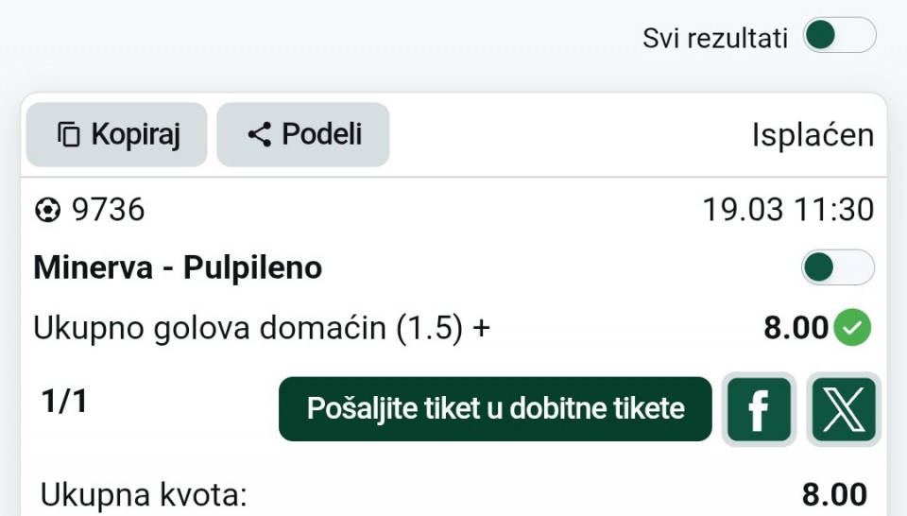Click the green checkmark next to 8.00
The height and width of the screenshot is (516, 907).
tap(854, 328)
